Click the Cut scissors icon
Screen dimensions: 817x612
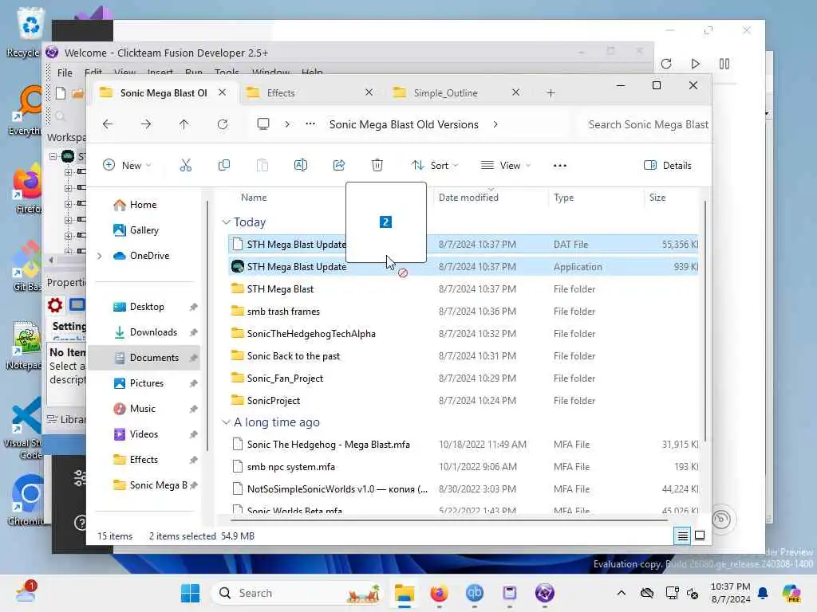click(185, 166)
